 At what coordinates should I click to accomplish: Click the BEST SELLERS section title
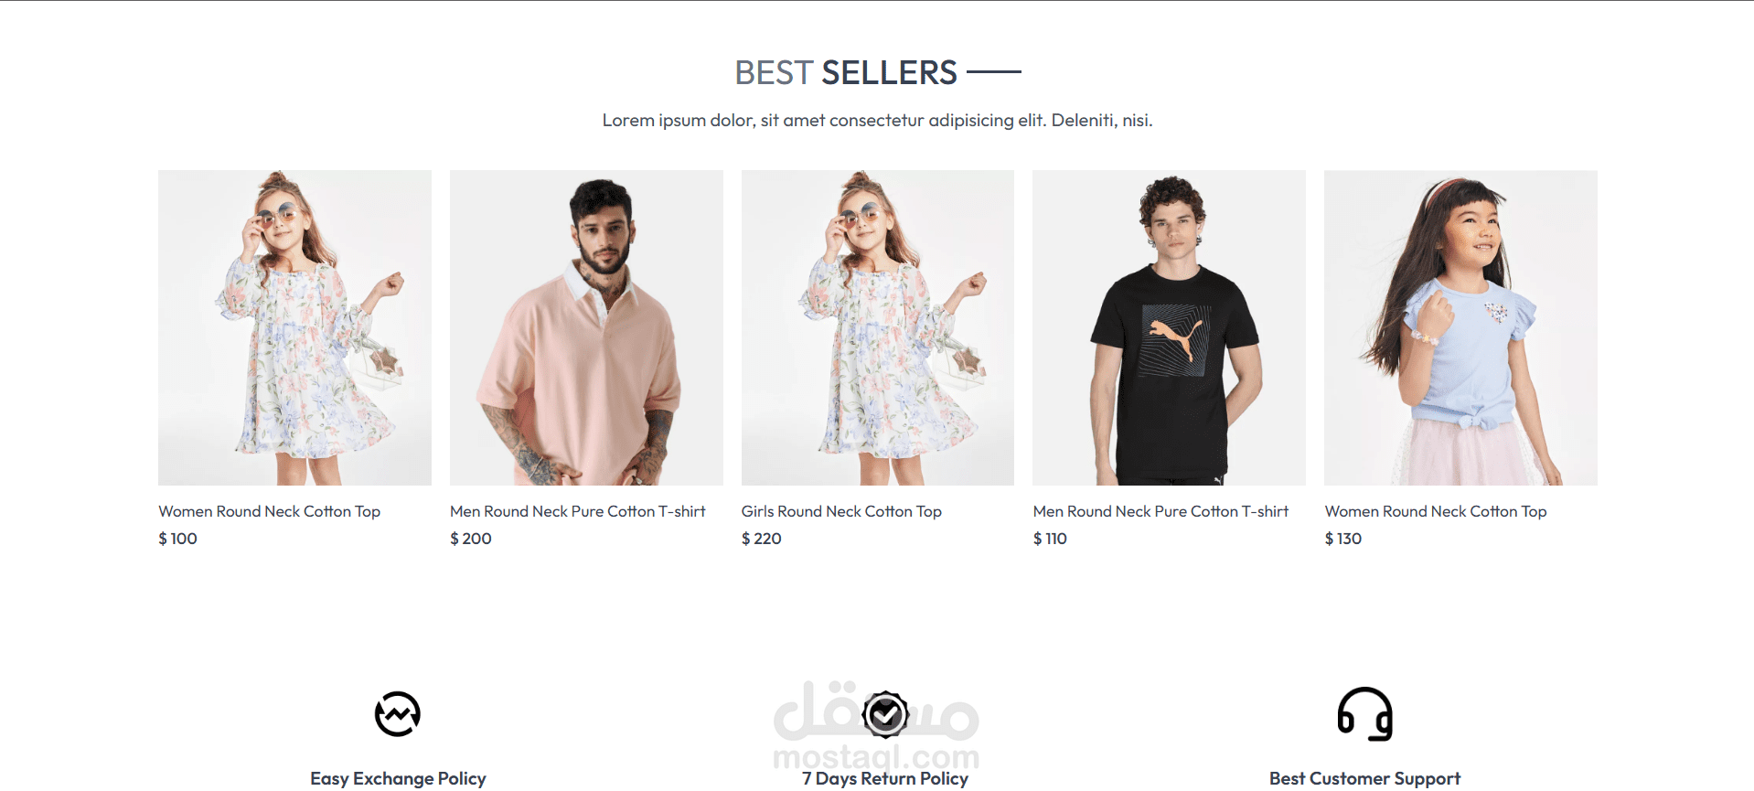[x=846, y=72]
